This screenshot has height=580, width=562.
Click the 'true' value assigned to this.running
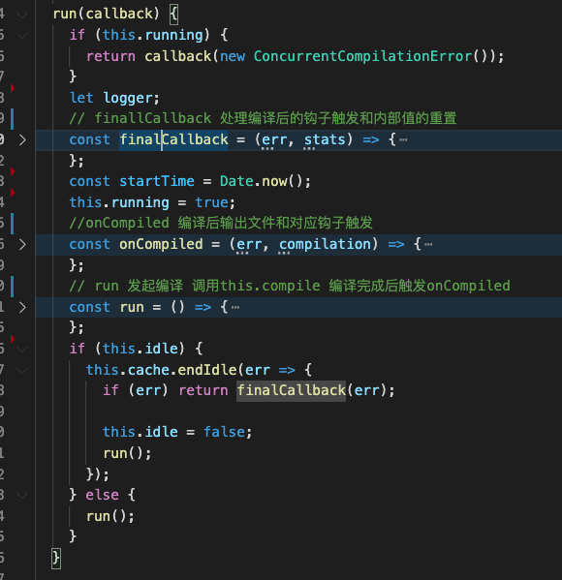click(212, 202)
